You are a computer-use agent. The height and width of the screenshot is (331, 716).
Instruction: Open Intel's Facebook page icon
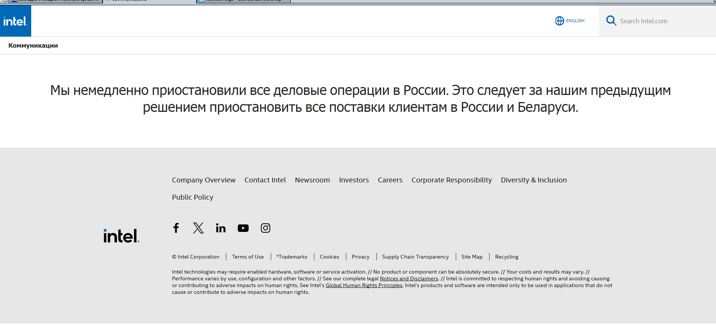176,228
